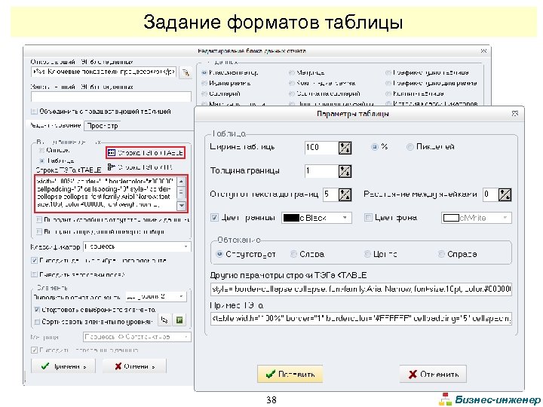Select the Отсутствует wrapping option
543x407 pixels.
[219, 254]
